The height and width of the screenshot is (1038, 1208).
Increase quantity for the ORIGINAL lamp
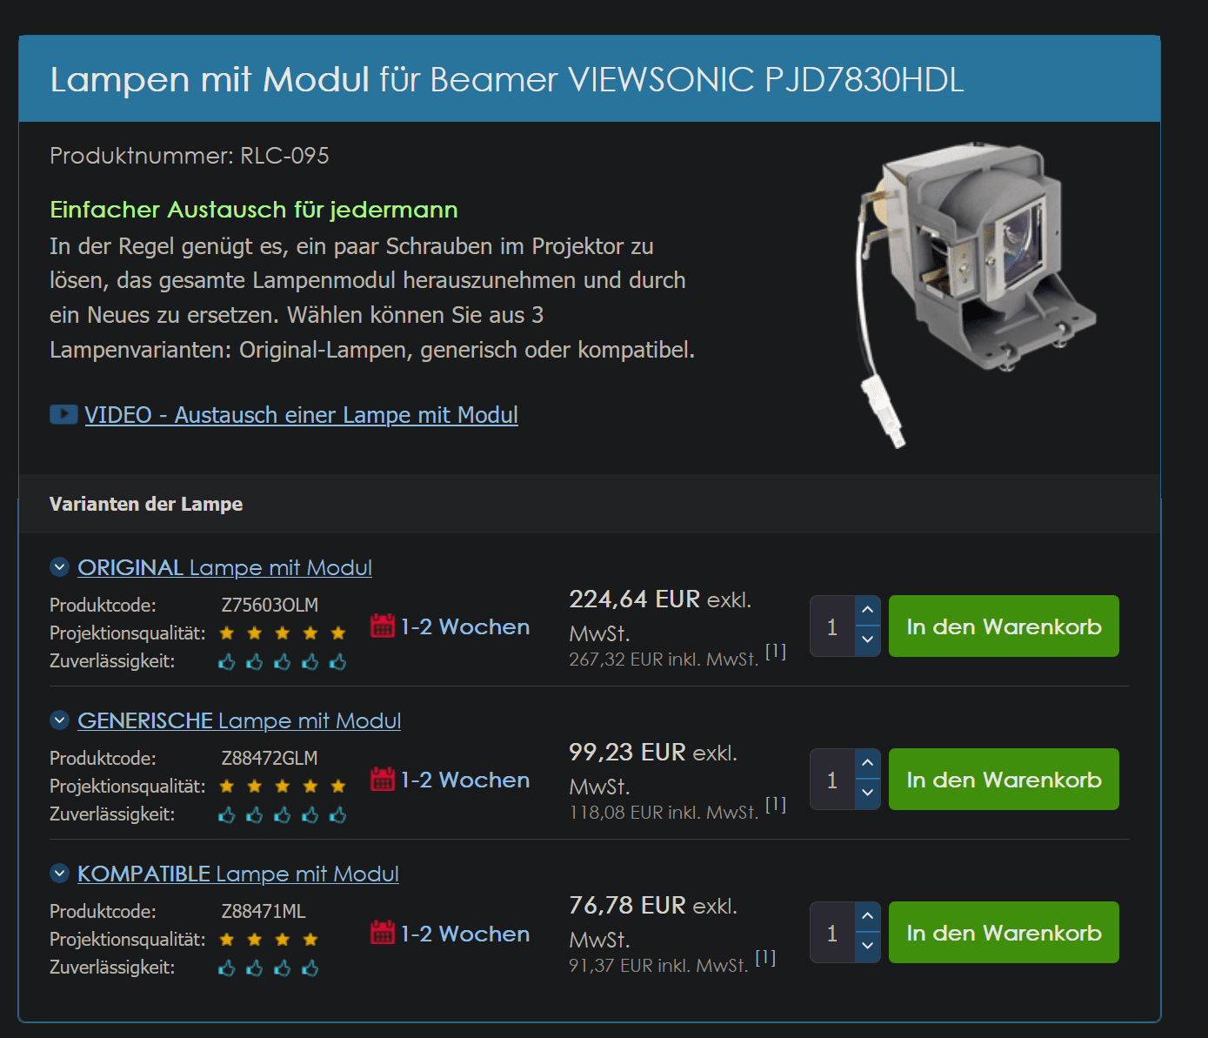tap(867, 610)
